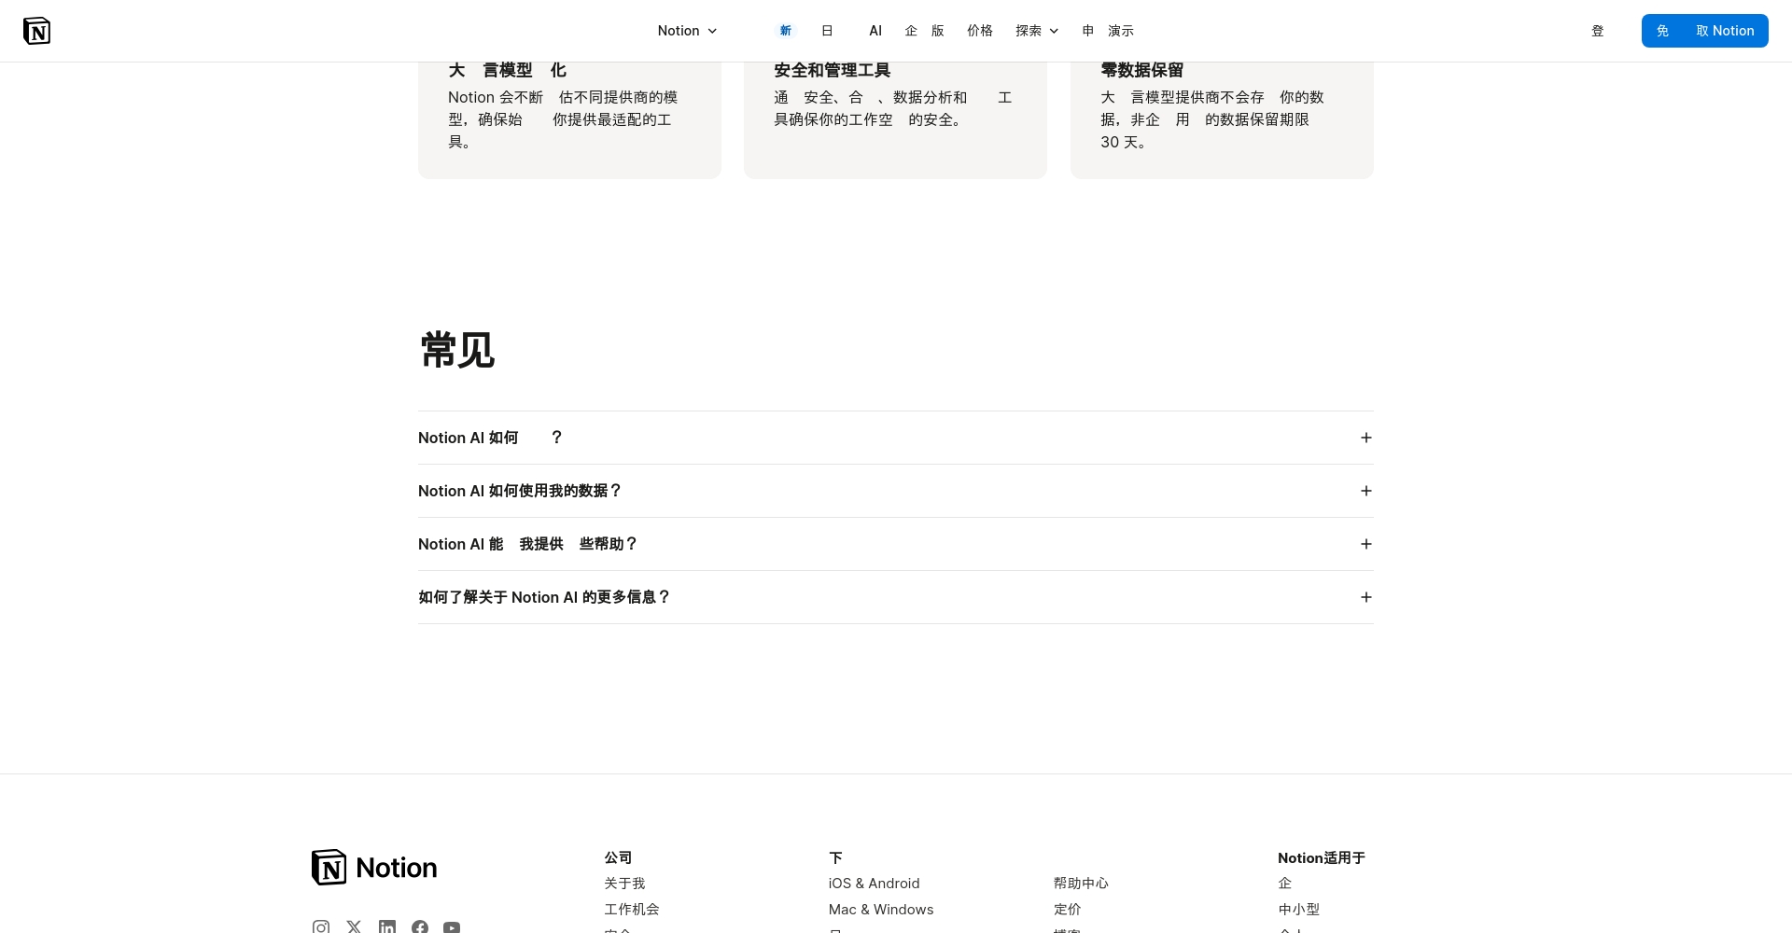Open the 日 (calendar) nav item
Screen dimensions: 1792x933
[x=827, y=31]
